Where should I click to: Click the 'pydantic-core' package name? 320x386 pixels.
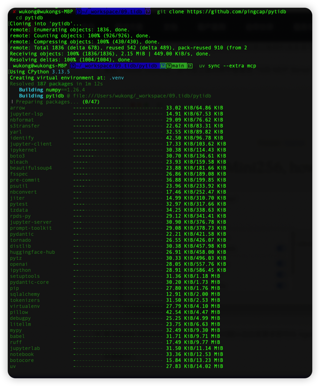29,282
